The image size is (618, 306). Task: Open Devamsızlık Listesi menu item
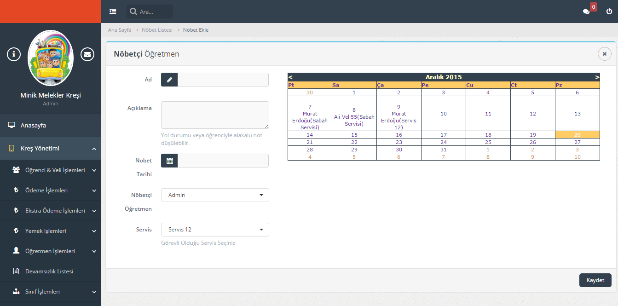point(49,271)
